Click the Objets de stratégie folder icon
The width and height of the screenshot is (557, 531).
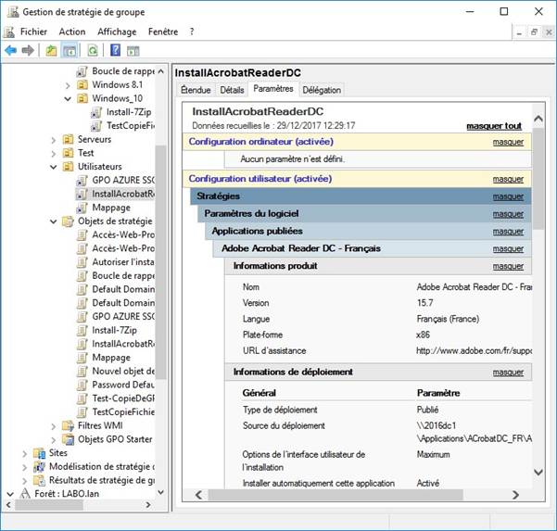click(68, 221)
